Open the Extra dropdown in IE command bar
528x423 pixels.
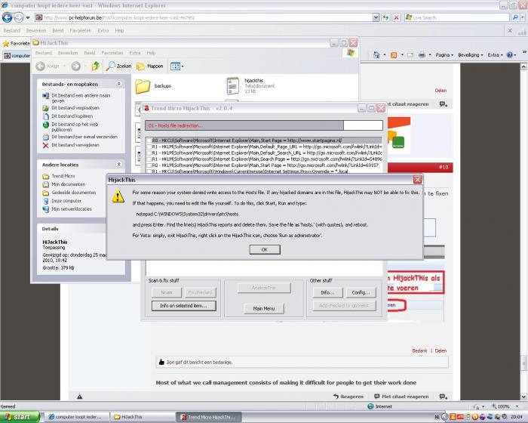(x=495, y=55)
